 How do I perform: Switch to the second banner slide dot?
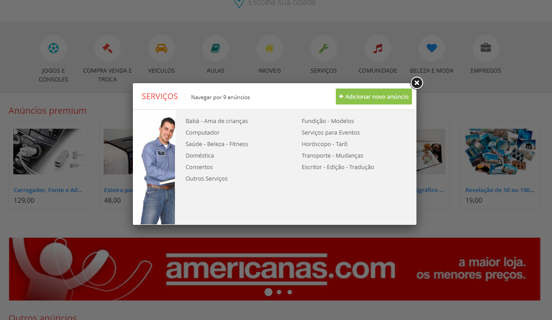[x=279, y=292]
